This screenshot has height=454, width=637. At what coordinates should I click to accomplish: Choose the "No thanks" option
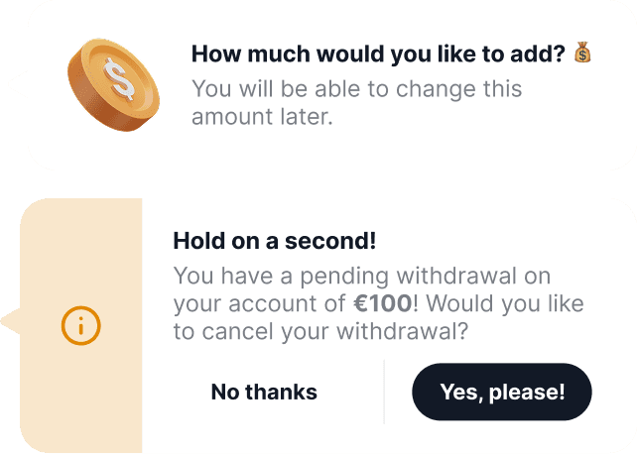pyautogui.click(x=264, y=392)
